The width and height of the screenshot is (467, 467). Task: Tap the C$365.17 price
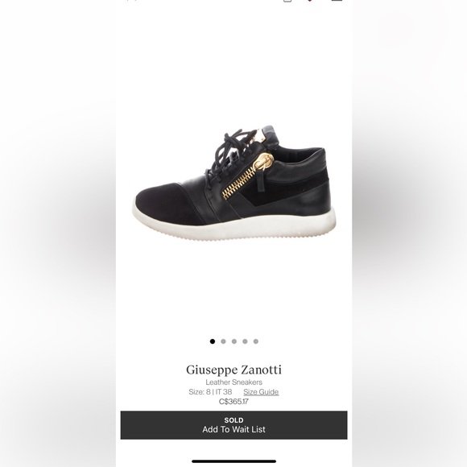pos(233,402)
